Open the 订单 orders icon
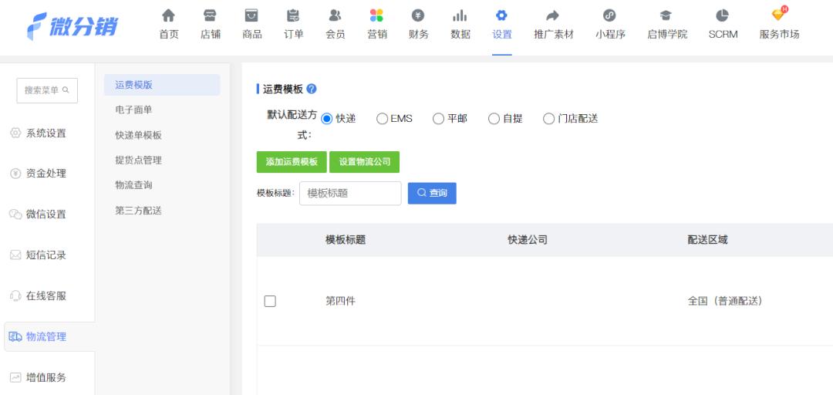This screenshot has height=395, width=833. pos(293,15)
